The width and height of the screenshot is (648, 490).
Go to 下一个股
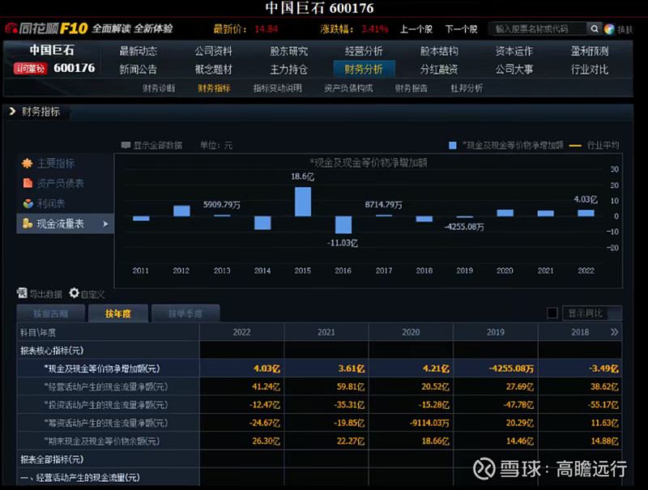tap(461, 29)
